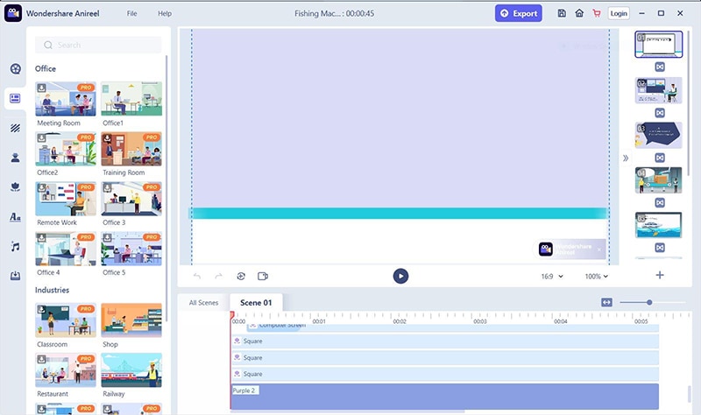This screenshot has width=701, height=415.
Task: Open the Text sidebar icon
Action: tap(15, 217)
